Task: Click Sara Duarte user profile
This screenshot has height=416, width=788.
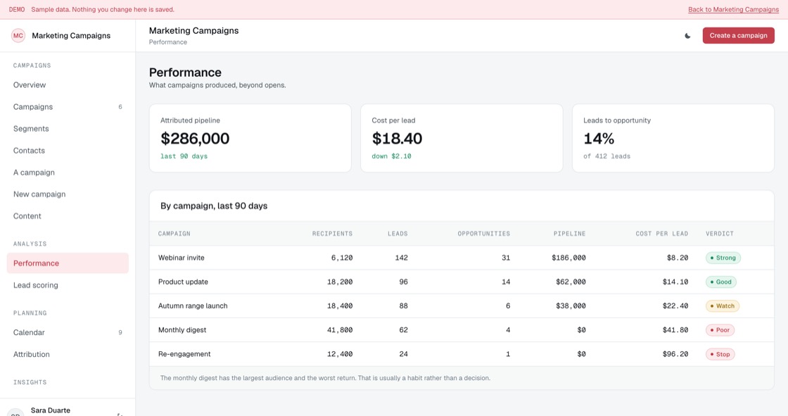Action: (68, 410)
